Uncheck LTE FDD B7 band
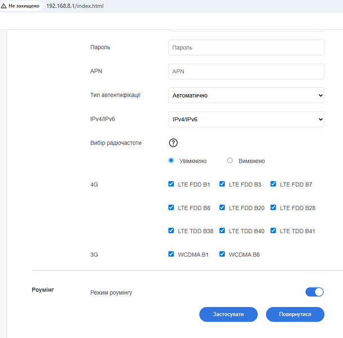This screenshot has width=343, height=338. (x=273, y=184)
